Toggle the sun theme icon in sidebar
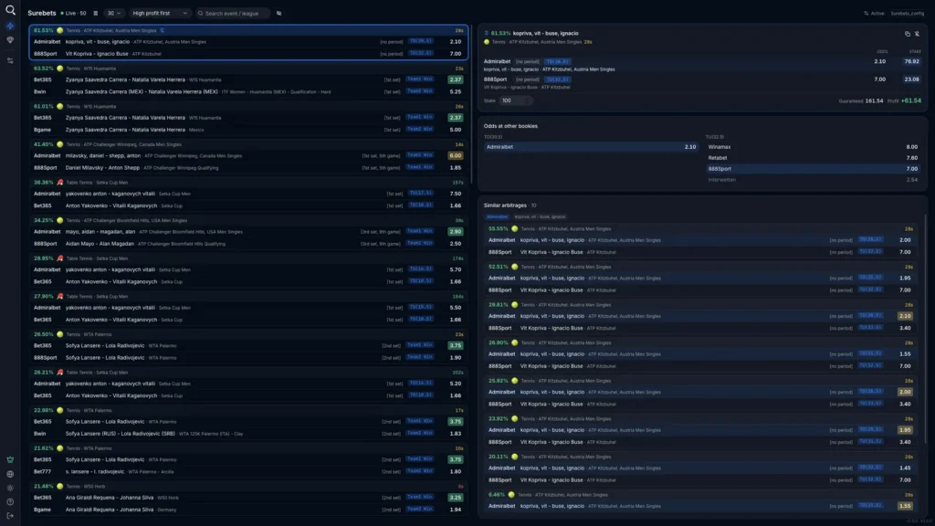 10,488
